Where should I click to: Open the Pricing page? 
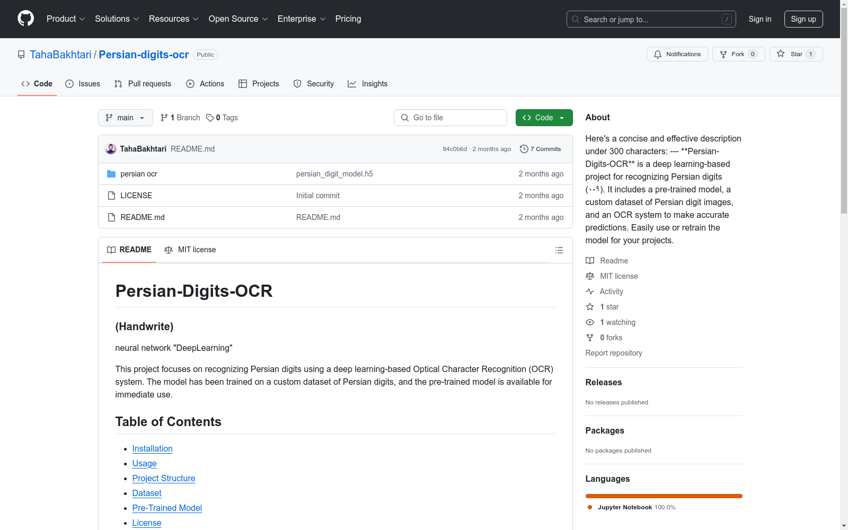click(x=348, y=19)
